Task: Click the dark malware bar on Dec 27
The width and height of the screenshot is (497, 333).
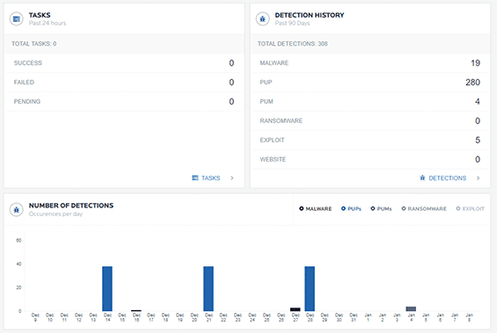Action: (x=295, y=309)
